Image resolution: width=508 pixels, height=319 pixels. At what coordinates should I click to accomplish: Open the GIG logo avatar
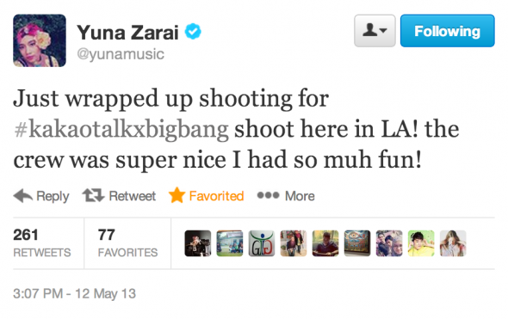click(x=262, y=243)
